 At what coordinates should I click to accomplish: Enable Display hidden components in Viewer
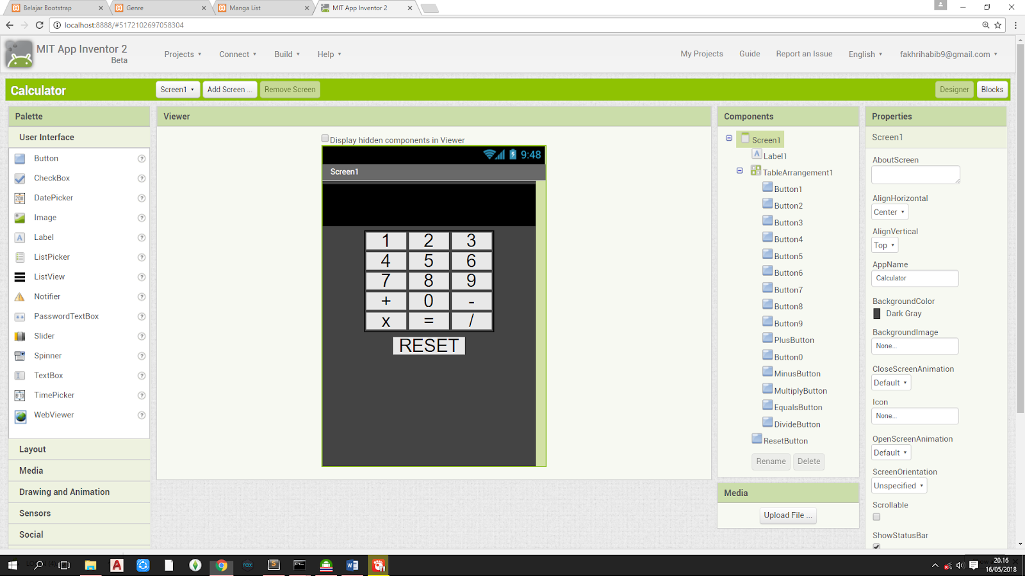coord(325,138)
